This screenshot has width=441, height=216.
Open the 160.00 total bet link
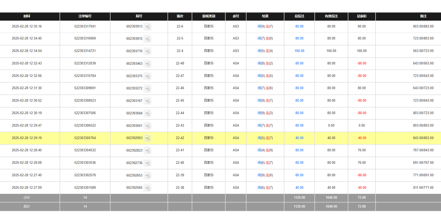pos(299,51)
